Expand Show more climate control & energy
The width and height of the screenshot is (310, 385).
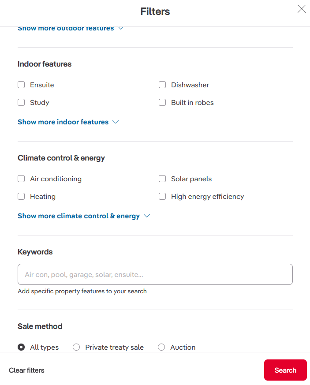tap(78, 216)
